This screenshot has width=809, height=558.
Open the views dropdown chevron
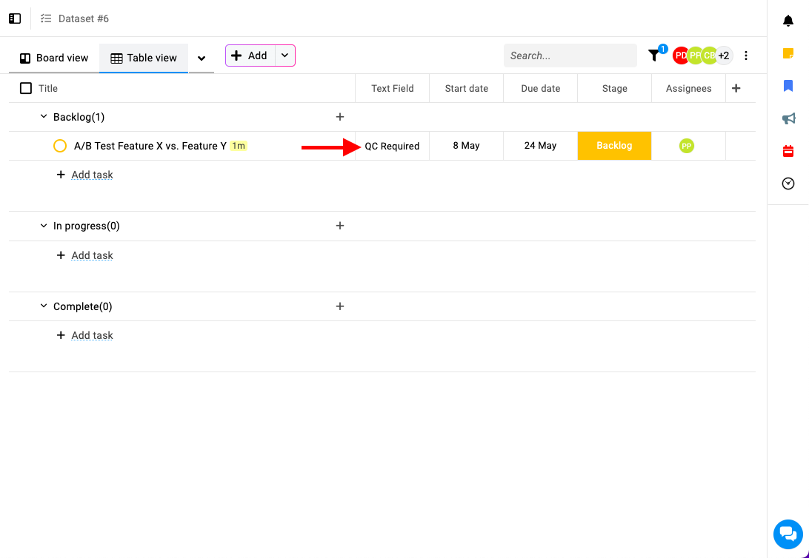[202, 58]
